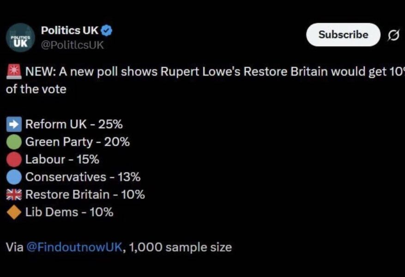405x277 pixels.
Task: Click the Union Jack flag emoji
Action: tap(14, 195)
